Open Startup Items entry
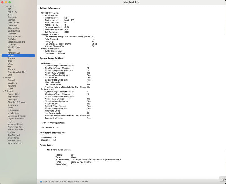This screenshot has width=226, height=184. click(x=14, y=141)
